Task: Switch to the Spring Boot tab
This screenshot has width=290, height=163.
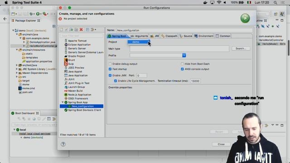Action: [x=117, y=36]
